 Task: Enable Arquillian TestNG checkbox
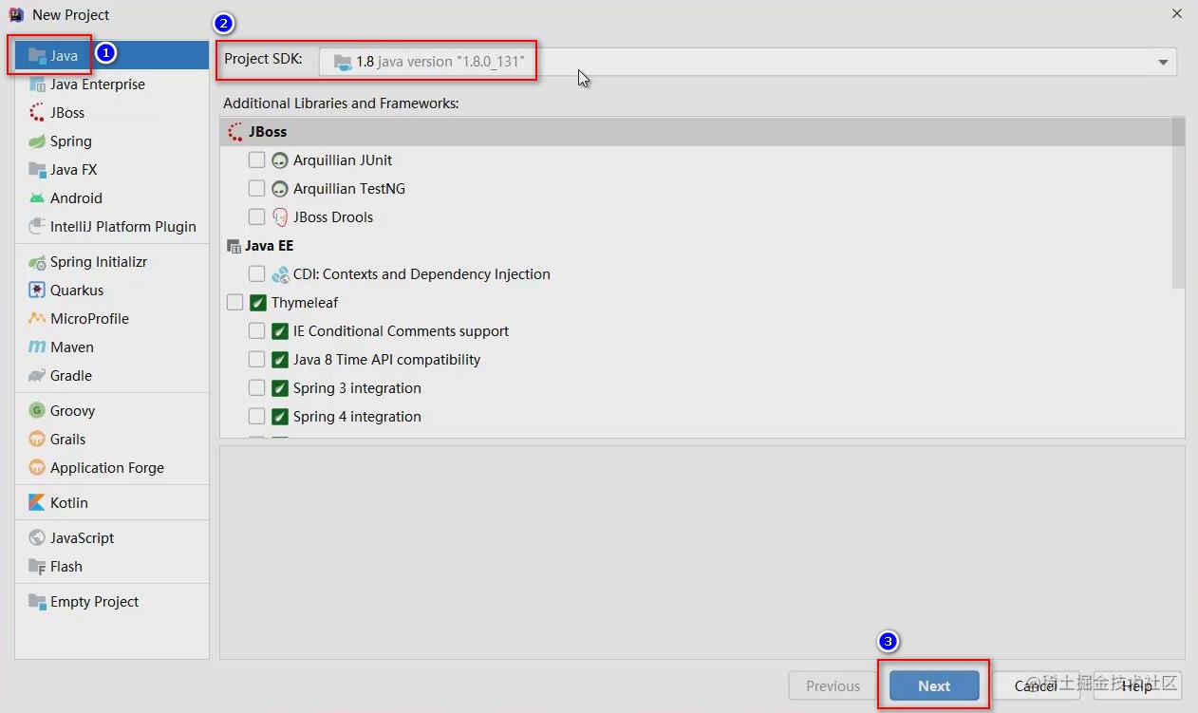tap(256, 189)
